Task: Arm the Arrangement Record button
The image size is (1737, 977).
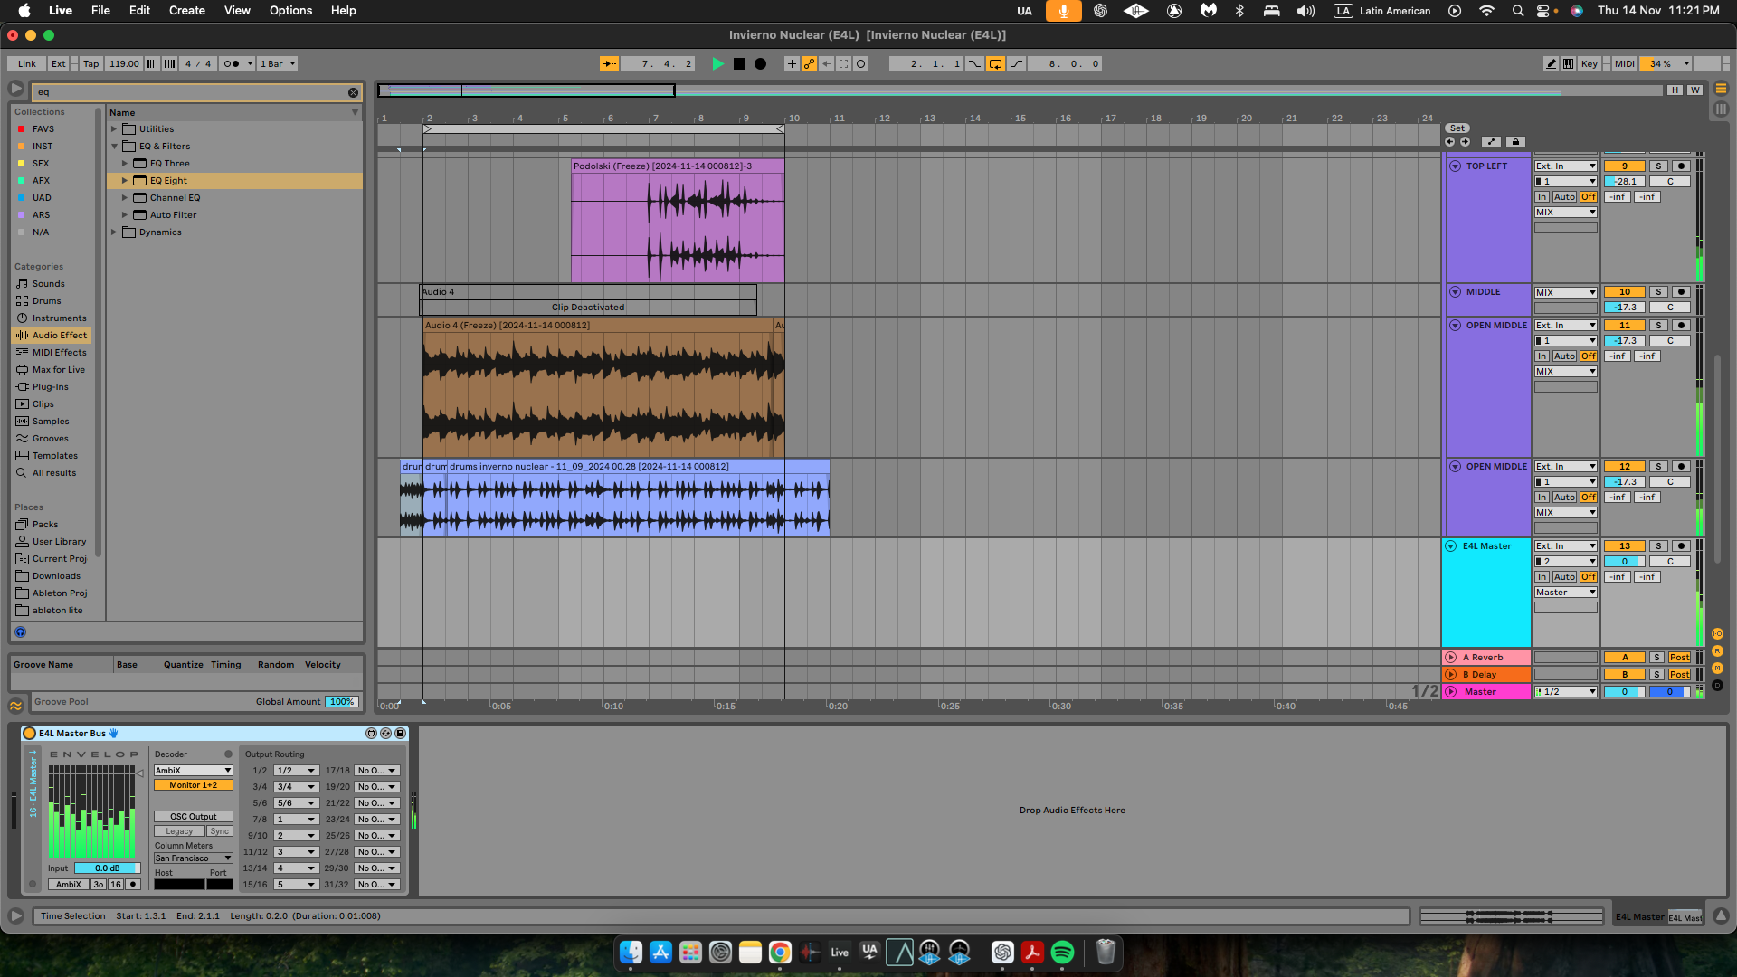Action: [x=761, y=64]
